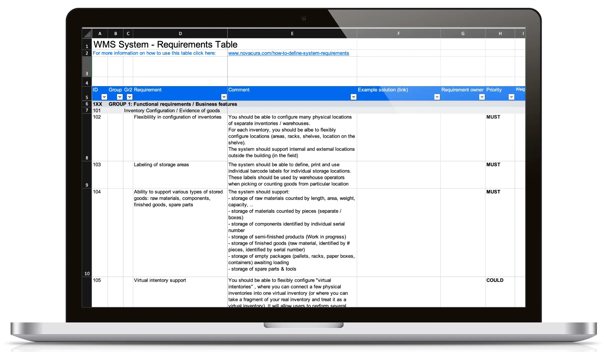Open the Gr2 column filter dropdown
This screenshot has height=352, width=606.
(130, 97)
